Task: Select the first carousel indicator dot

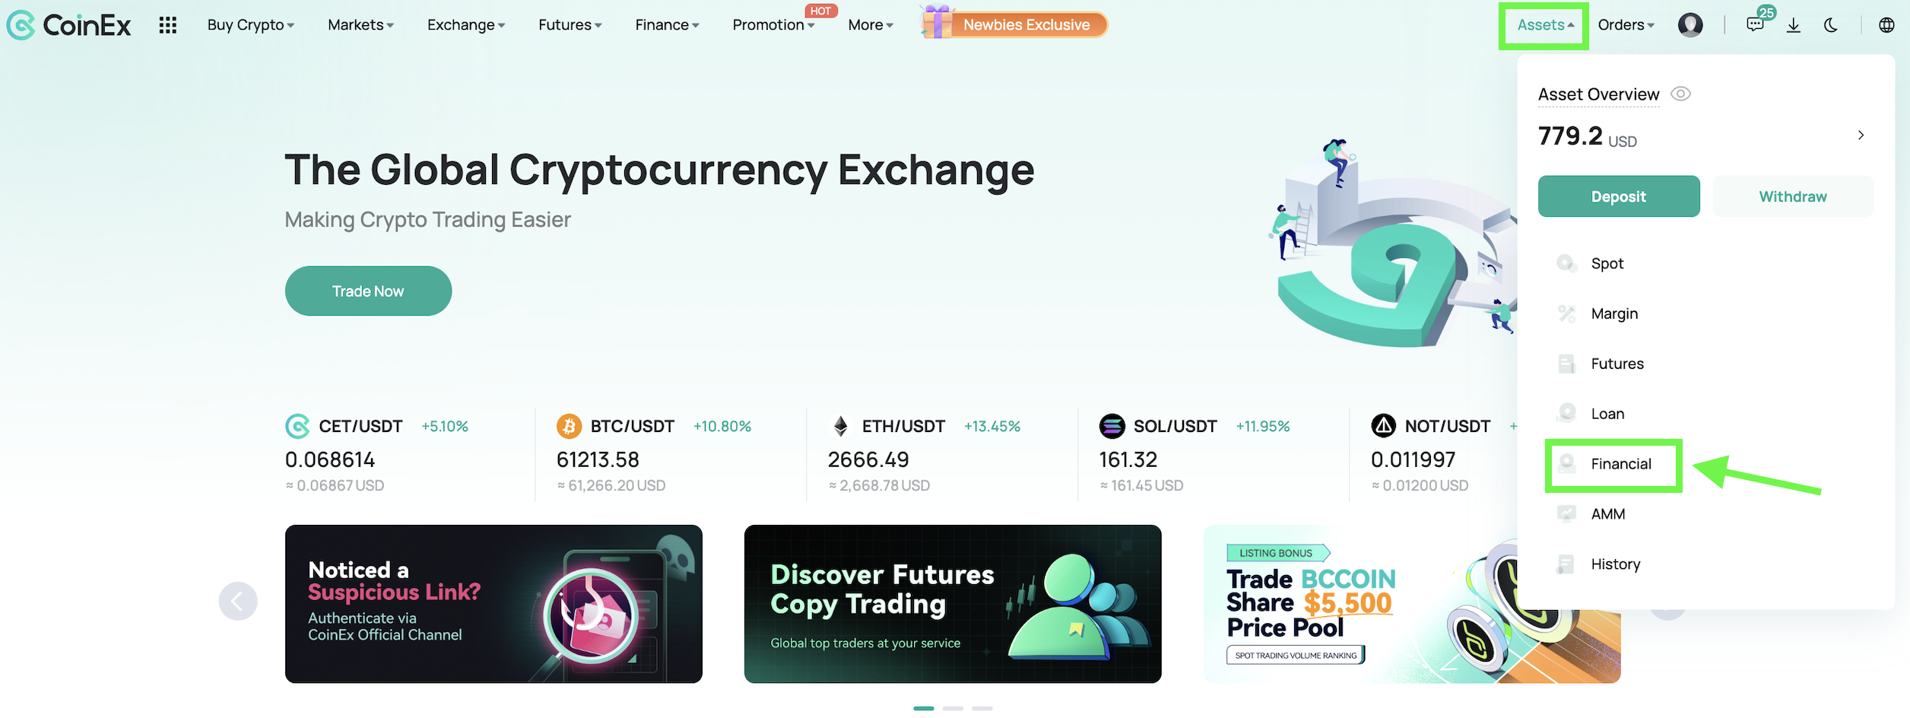Action: [923, 708]
